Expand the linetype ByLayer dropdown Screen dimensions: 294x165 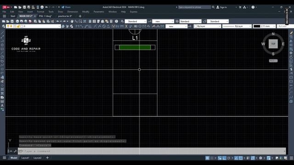[x=250, y=26]
